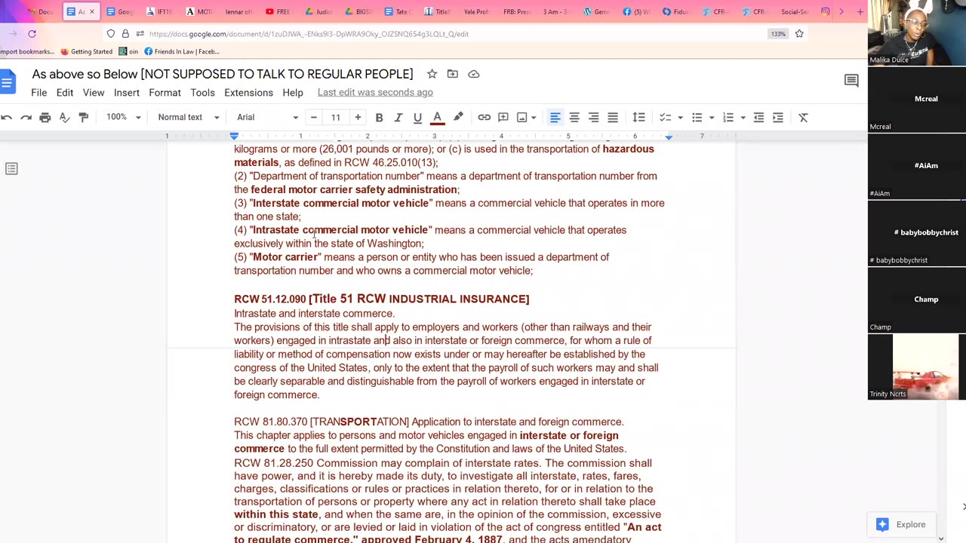Open the File menu

pyautogui.click(x=38, y=93)
